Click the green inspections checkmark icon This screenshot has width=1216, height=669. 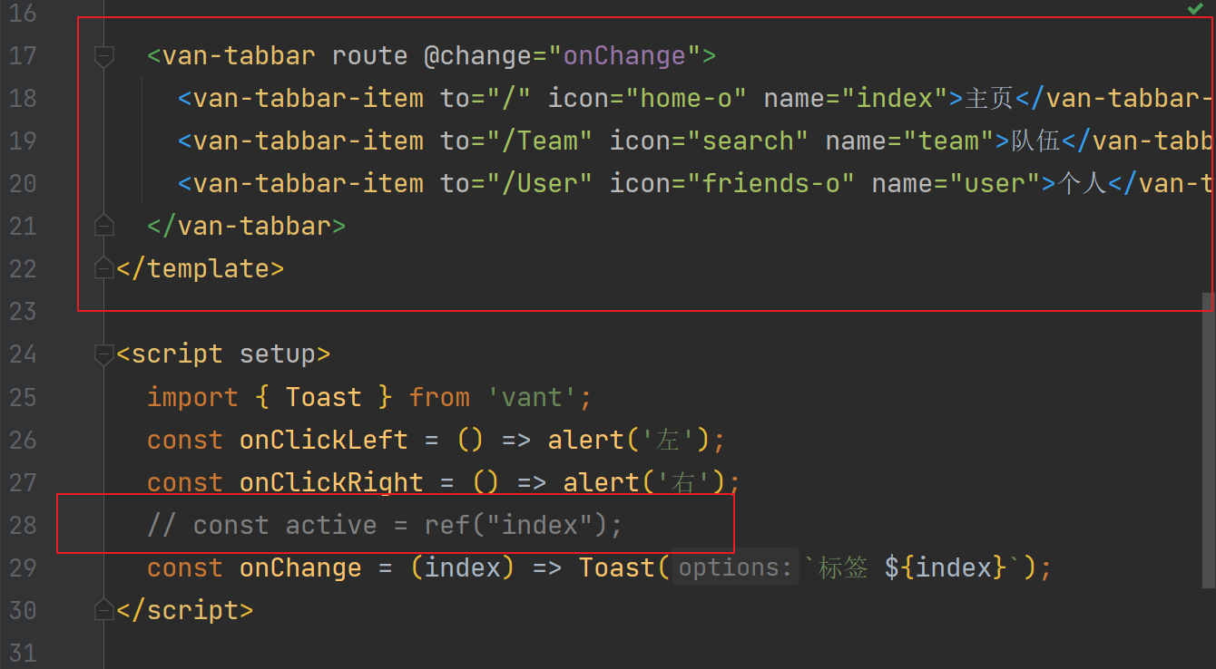click(x=1195, y=9)
